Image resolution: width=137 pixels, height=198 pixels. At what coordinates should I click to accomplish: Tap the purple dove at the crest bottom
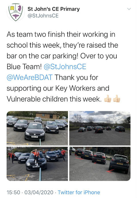click(16, 16)
